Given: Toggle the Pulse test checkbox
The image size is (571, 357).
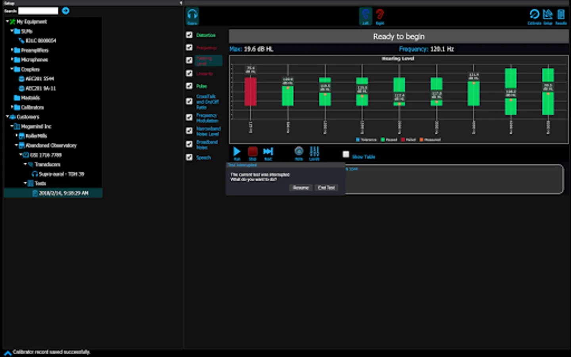Looking at the screenshot, I should [x=189, y=86].
